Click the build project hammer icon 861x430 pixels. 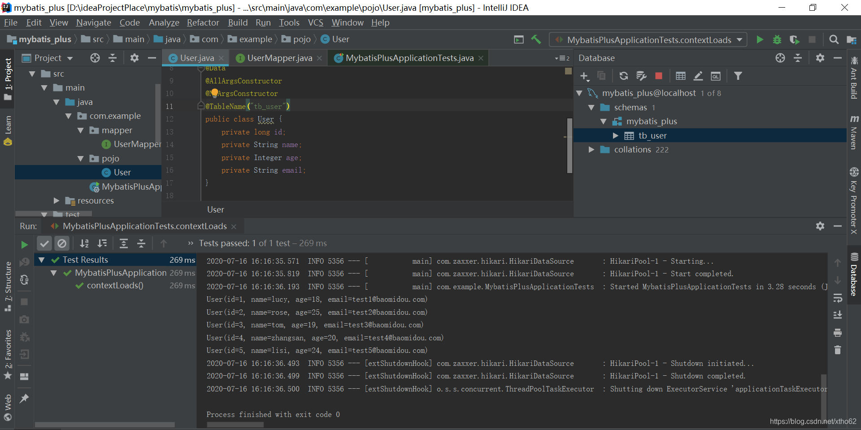pyautogui.click(x=536, y=39)
